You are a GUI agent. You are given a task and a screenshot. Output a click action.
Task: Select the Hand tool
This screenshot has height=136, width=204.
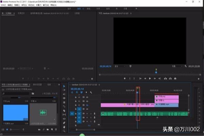click(64, 127)
